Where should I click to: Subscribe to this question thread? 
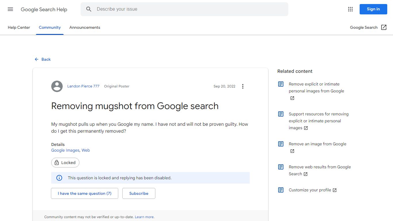(x=139, y=193)
